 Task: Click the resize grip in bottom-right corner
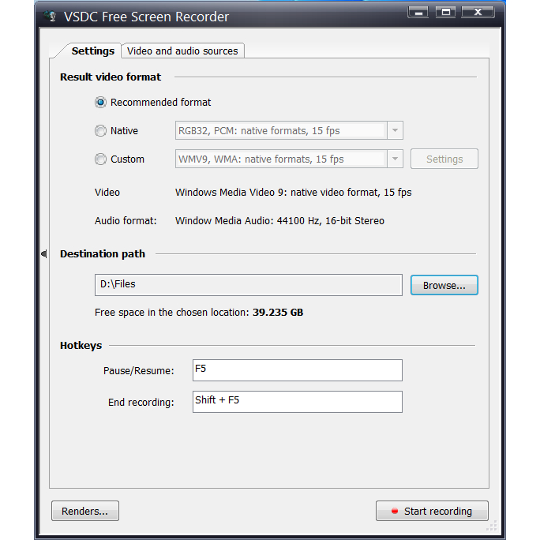492,527
